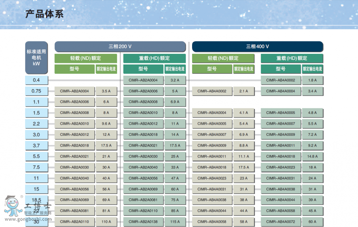Select the 0.75 kW motor row label
Screen dimensions: 358x227
[36, 91]
